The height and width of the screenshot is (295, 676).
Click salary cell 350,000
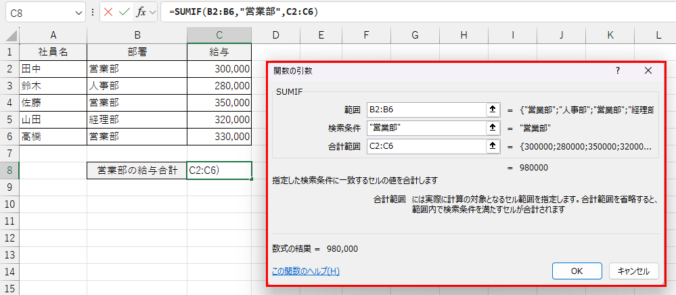coord(219,103)
